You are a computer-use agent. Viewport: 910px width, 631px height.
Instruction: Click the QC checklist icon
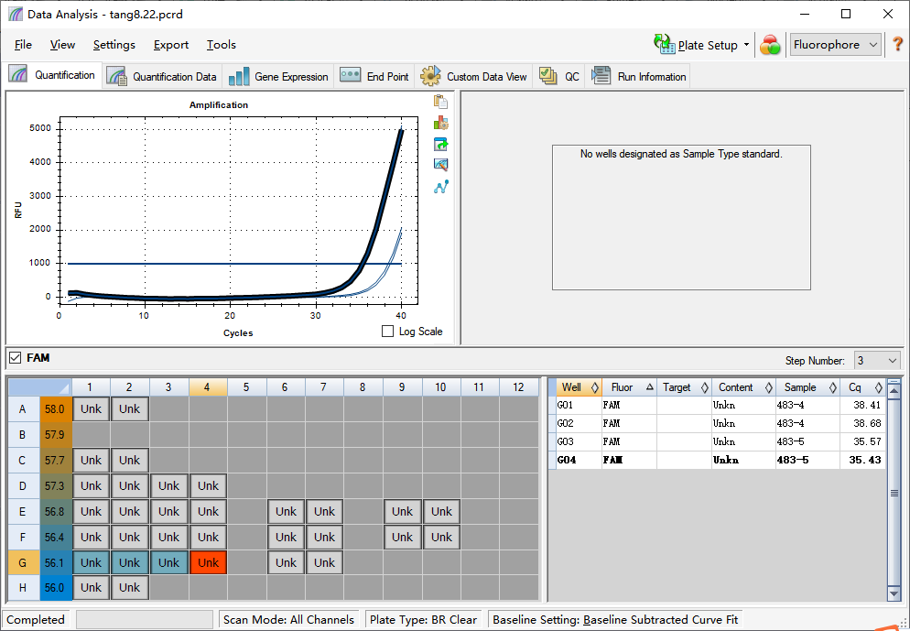pyautogui.click(x=548, y=76)
